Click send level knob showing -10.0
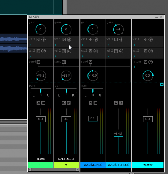This screenshot has height=174, width=168. [x=93, y=76]
